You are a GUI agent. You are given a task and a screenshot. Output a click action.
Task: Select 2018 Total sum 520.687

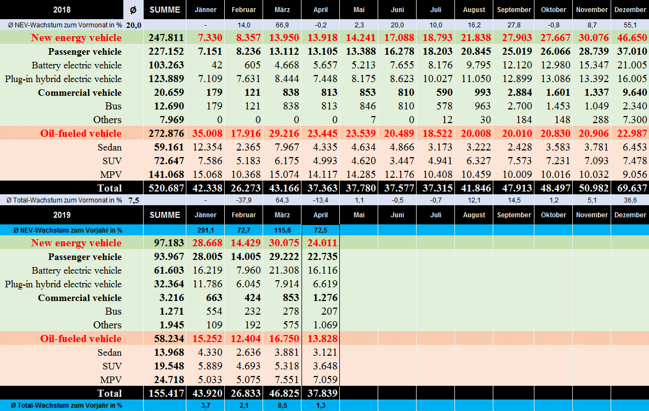tap(166, 188)
